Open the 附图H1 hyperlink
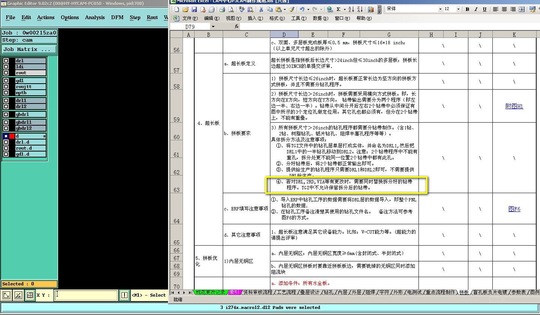 point(514,106)
